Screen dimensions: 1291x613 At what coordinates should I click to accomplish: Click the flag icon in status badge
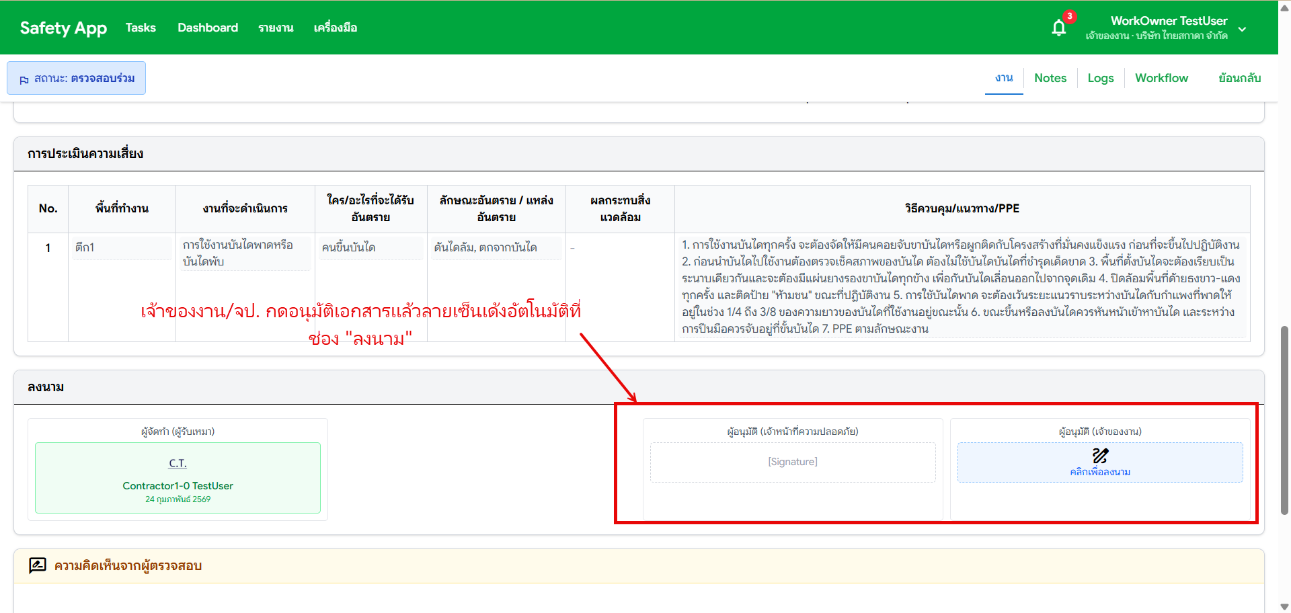(24, 79)
